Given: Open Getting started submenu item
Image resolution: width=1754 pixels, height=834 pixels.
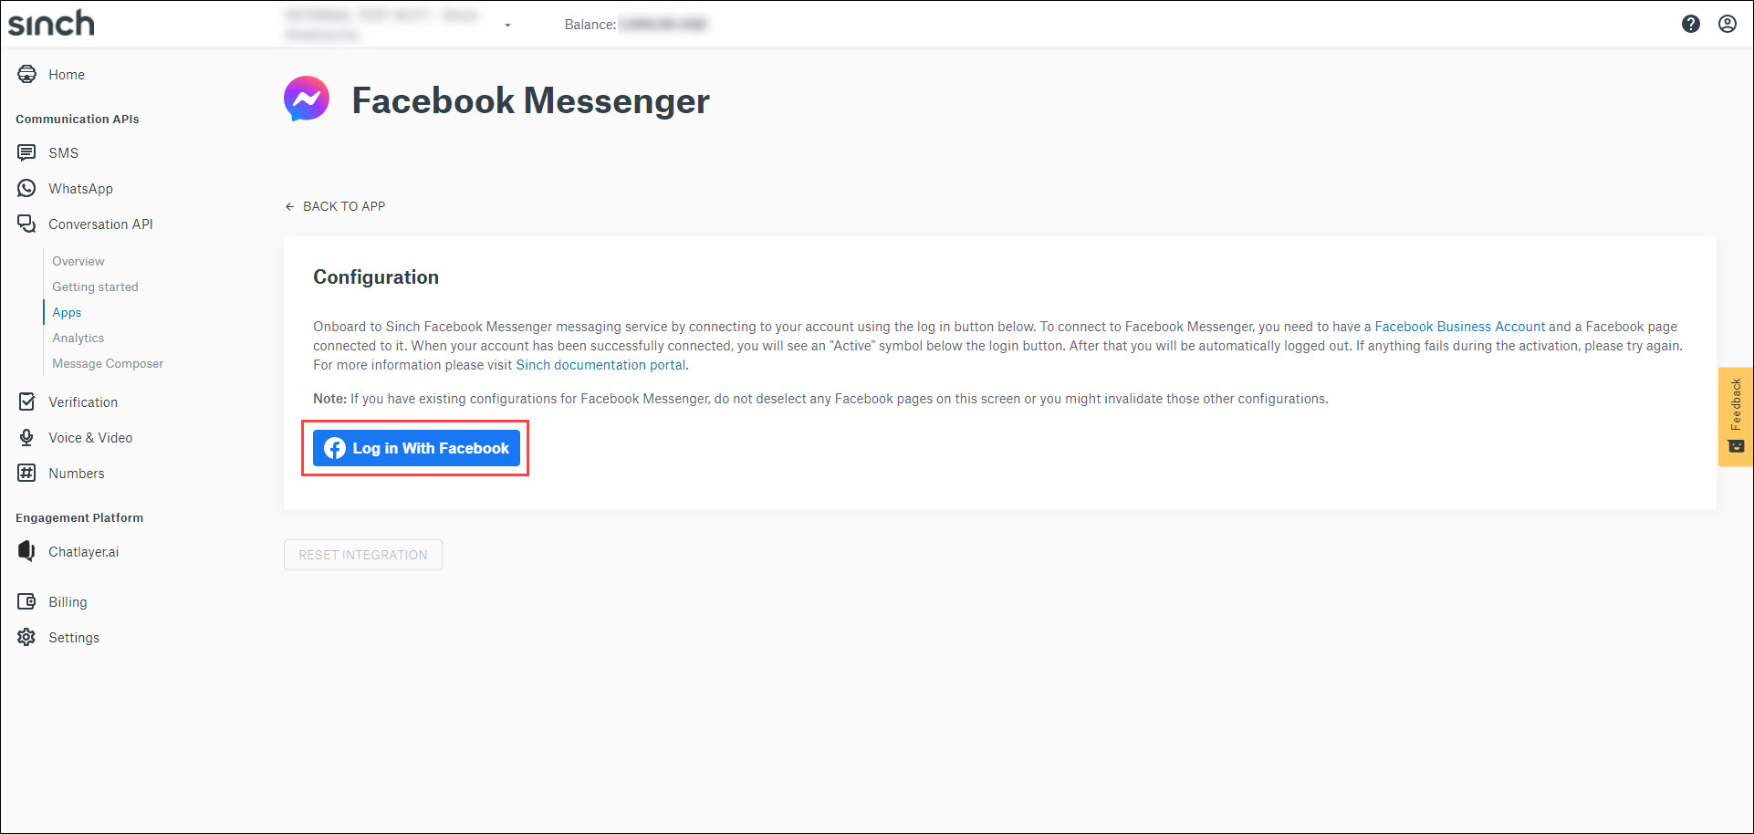Looking at the screenshot, I should 95,287.
